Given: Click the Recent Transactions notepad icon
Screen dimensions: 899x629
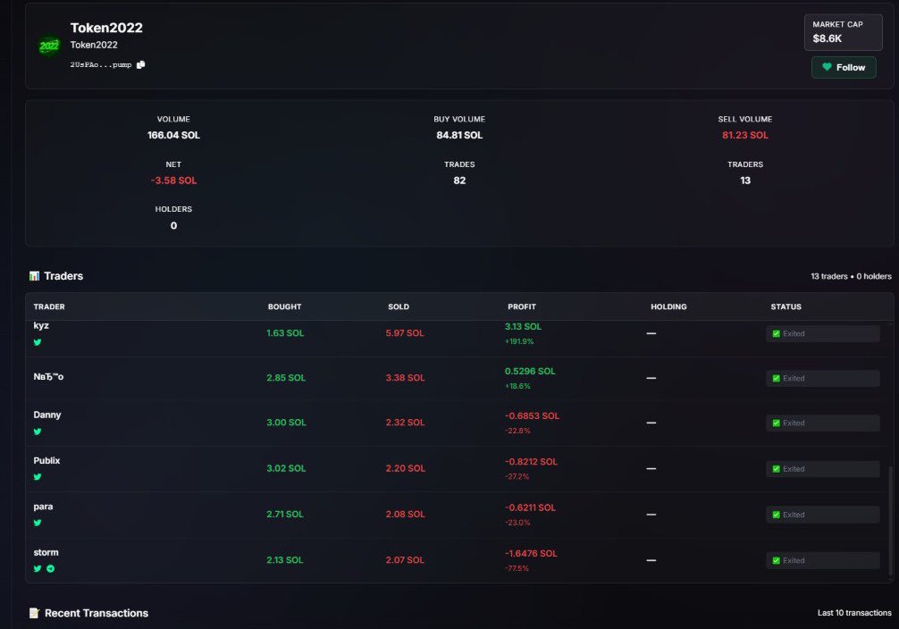Looking at the screenshot, I should 34,613.
